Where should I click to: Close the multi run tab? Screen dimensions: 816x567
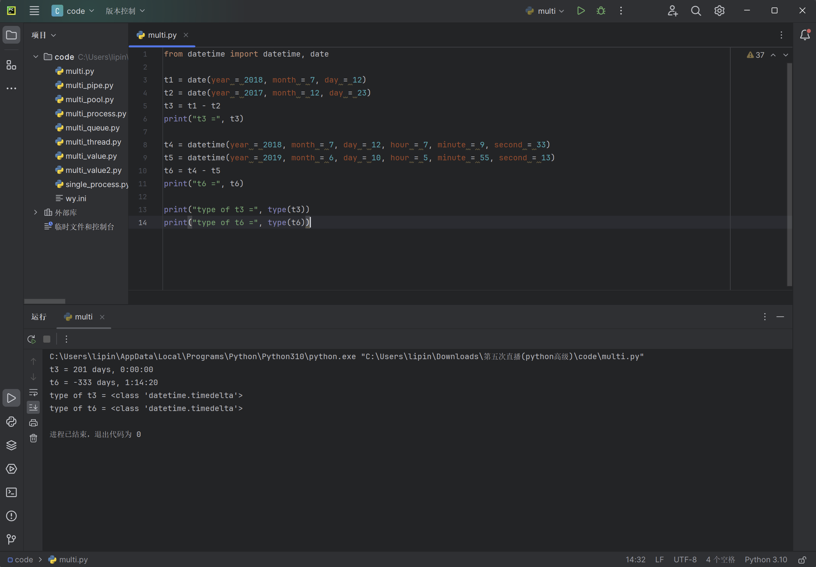(x=102, y=317)
